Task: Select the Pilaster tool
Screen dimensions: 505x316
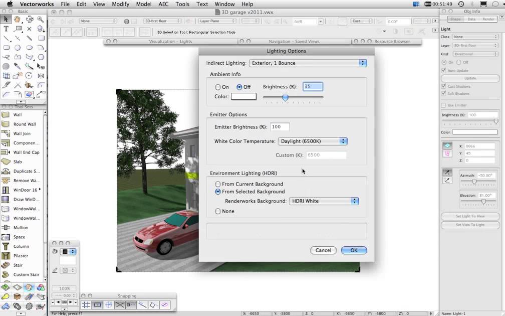Action: point(22,256)
